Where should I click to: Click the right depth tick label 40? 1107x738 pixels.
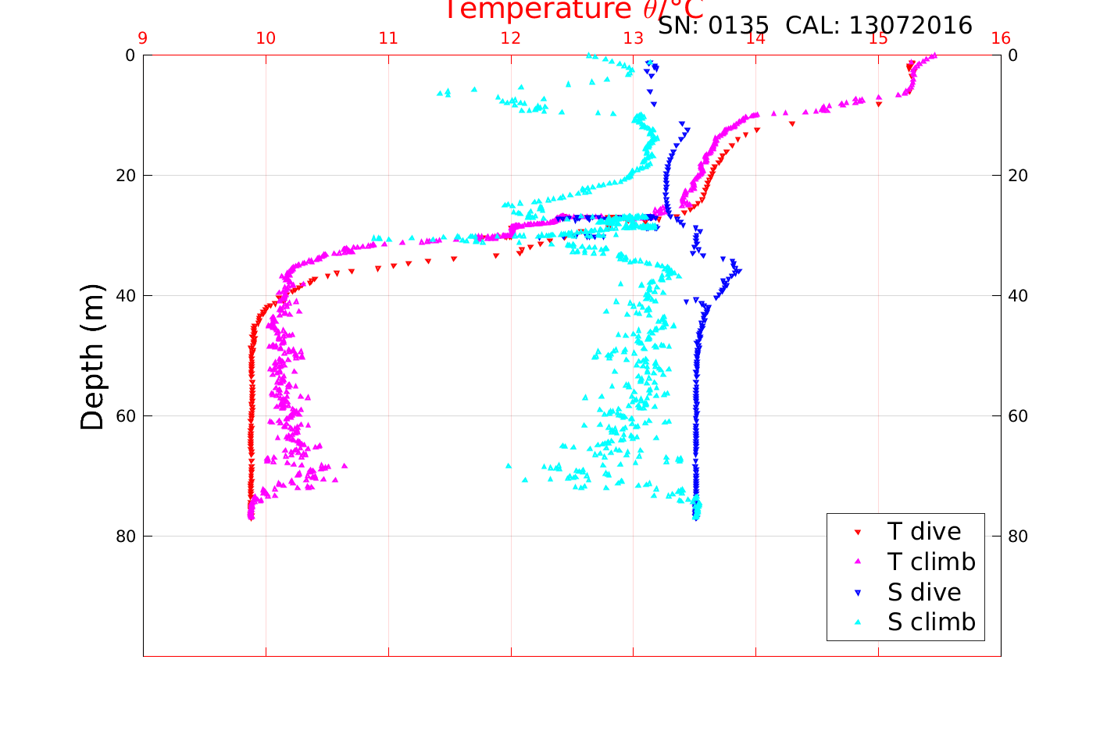(x=1018, y=296)
